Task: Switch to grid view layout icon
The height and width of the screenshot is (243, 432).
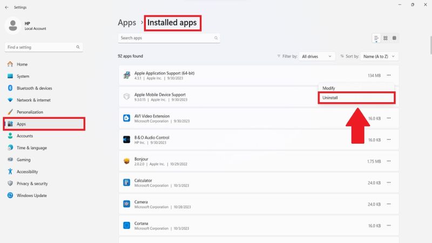Action: point(386,38)
